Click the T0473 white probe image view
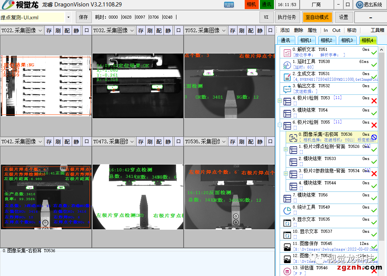Image resolution: width=387 pixels, height=276 pixels. coord(138,197)
